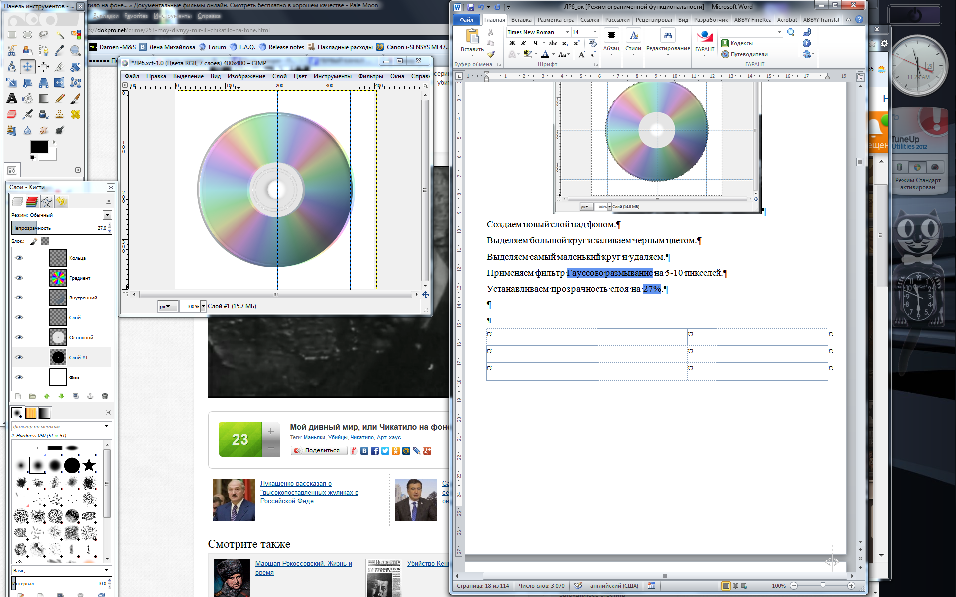
Task: Raise the layer with green up arrow
Action: tap(47, 397)
